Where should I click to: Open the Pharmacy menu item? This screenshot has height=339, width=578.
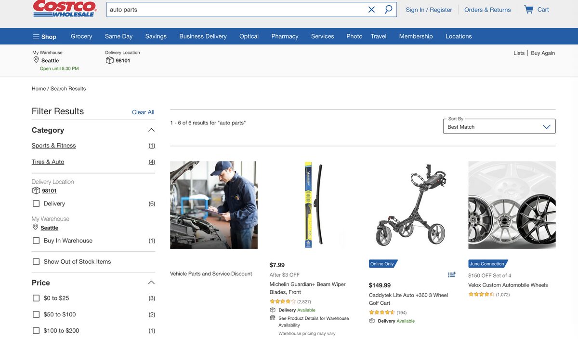(x=285, y=36)
